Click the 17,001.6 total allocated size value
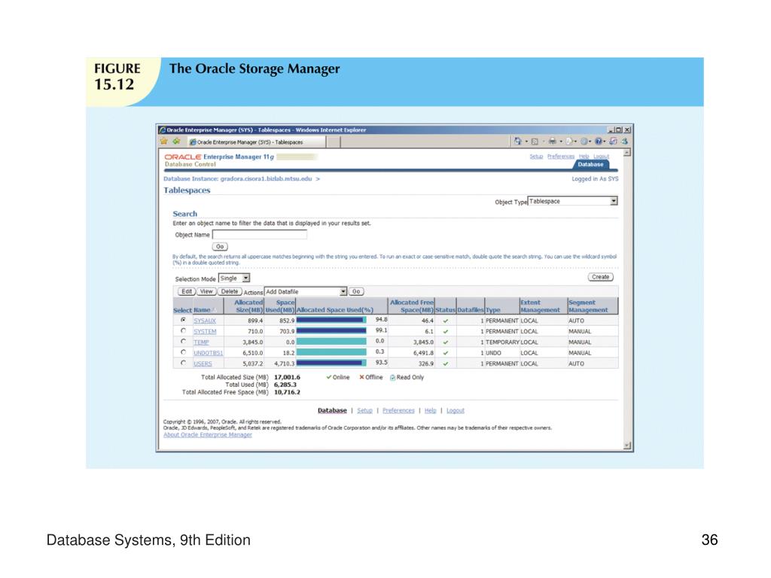Image resolution: width=771 pixels, height=578 pixels. (x=287, y=378)
